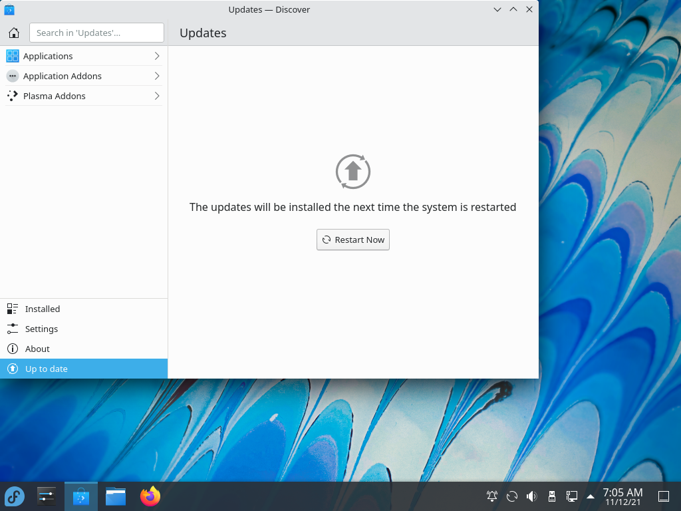Select the Up to date entry

[x=83, y=369]
